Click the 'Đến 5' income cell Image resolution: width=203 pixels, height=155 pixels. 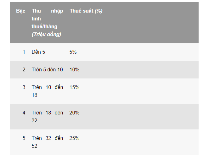click(x=38, y=52)
